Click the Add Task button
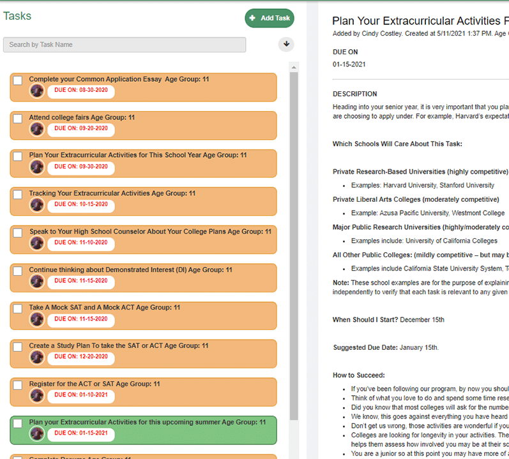This screenshot has width=509, height=459. (x=270, y=18)
